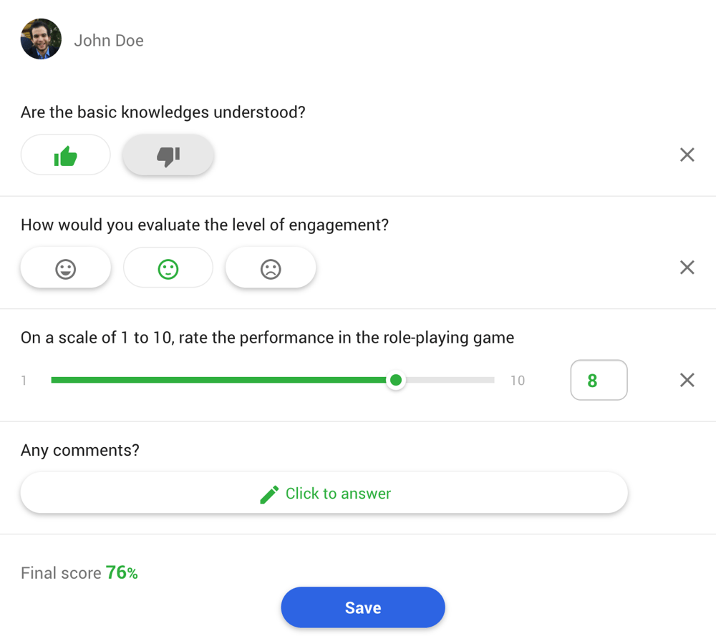716x636 pixels.
Task: Toggle the thumbs down selection off
Action: pos(168,155)
